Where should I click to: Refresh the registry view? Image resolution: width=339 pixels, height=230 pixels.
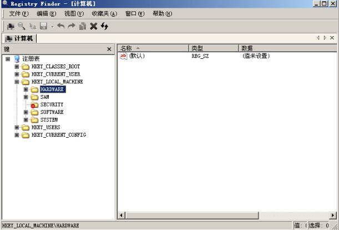104,26
